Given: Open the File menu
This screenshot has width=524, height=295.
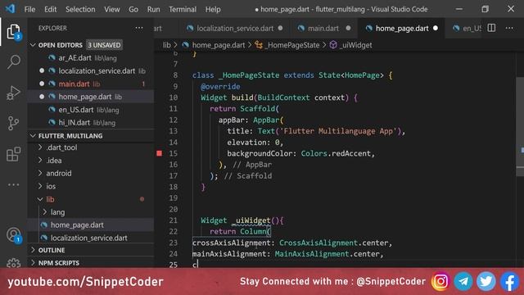Looking at the screenshot, I should [x=29, y=9].
